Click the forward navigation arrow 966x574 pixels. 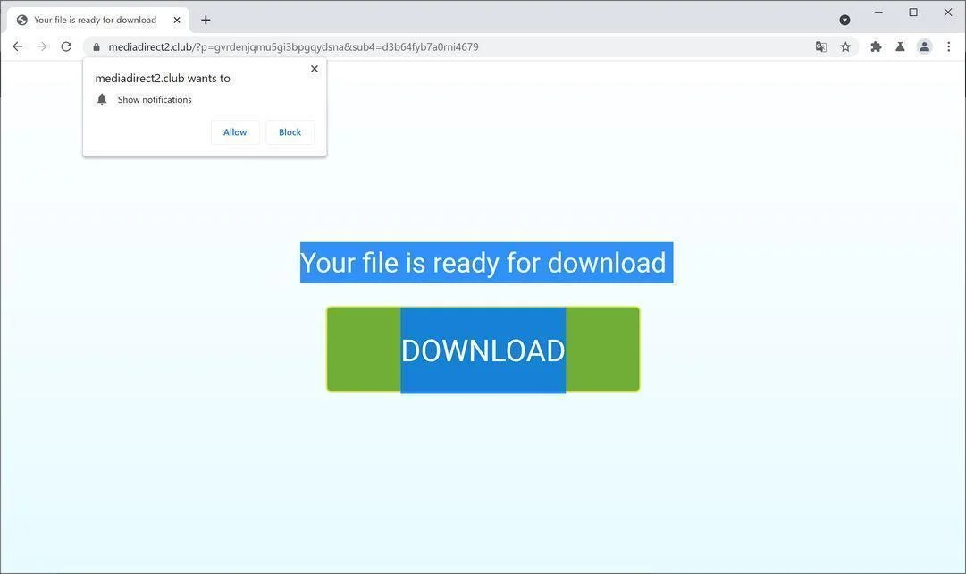coord(41,46)
